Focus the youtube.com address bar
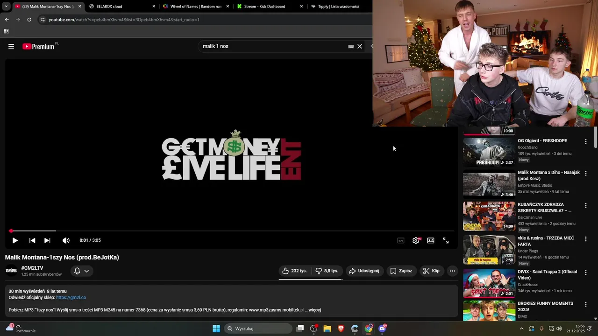This screenshot has height=336, width=598. point(206,20)
